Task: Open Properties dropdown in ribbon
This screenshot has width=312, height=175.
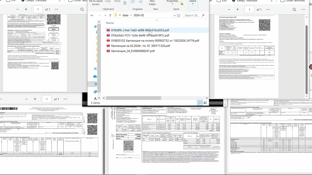Action: point(172,2)
